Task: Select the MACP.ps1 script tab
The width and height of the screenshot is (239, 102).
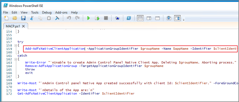Action: tap(13, 26)
